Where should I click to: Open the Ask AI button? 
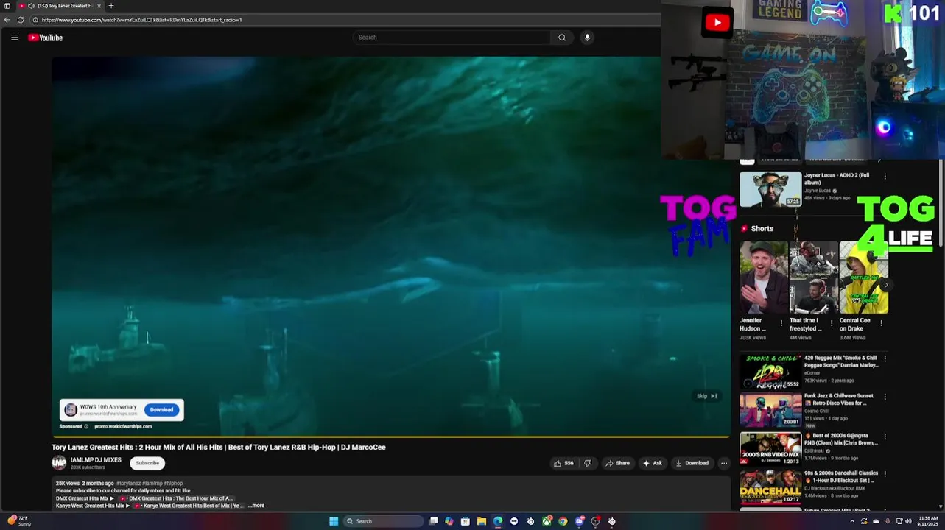(653, 463)
